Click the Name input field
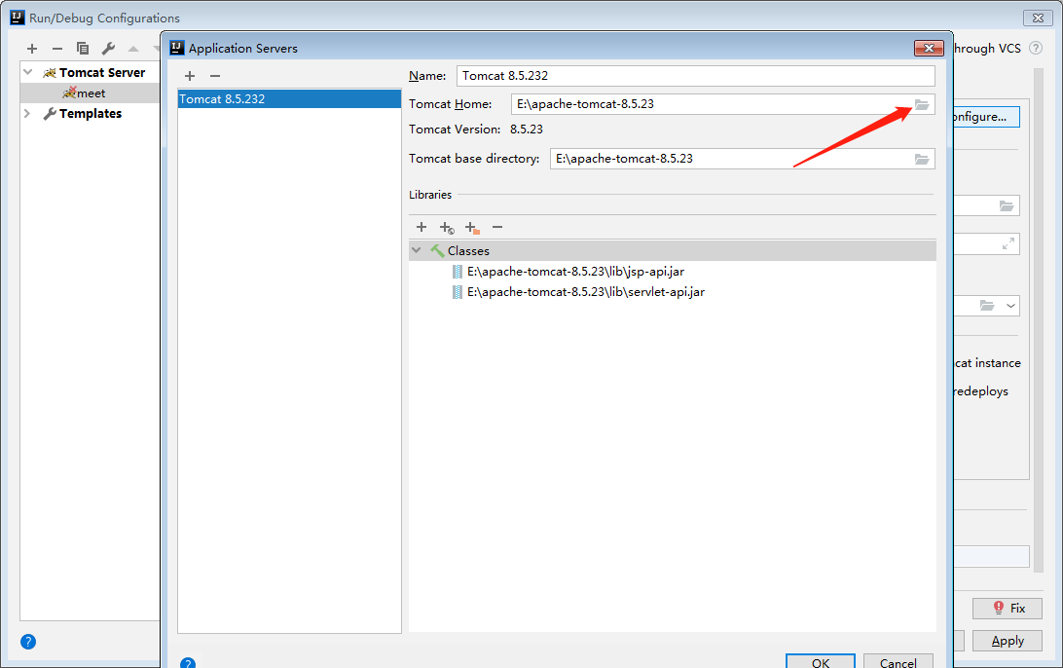 tap(696, 76)
